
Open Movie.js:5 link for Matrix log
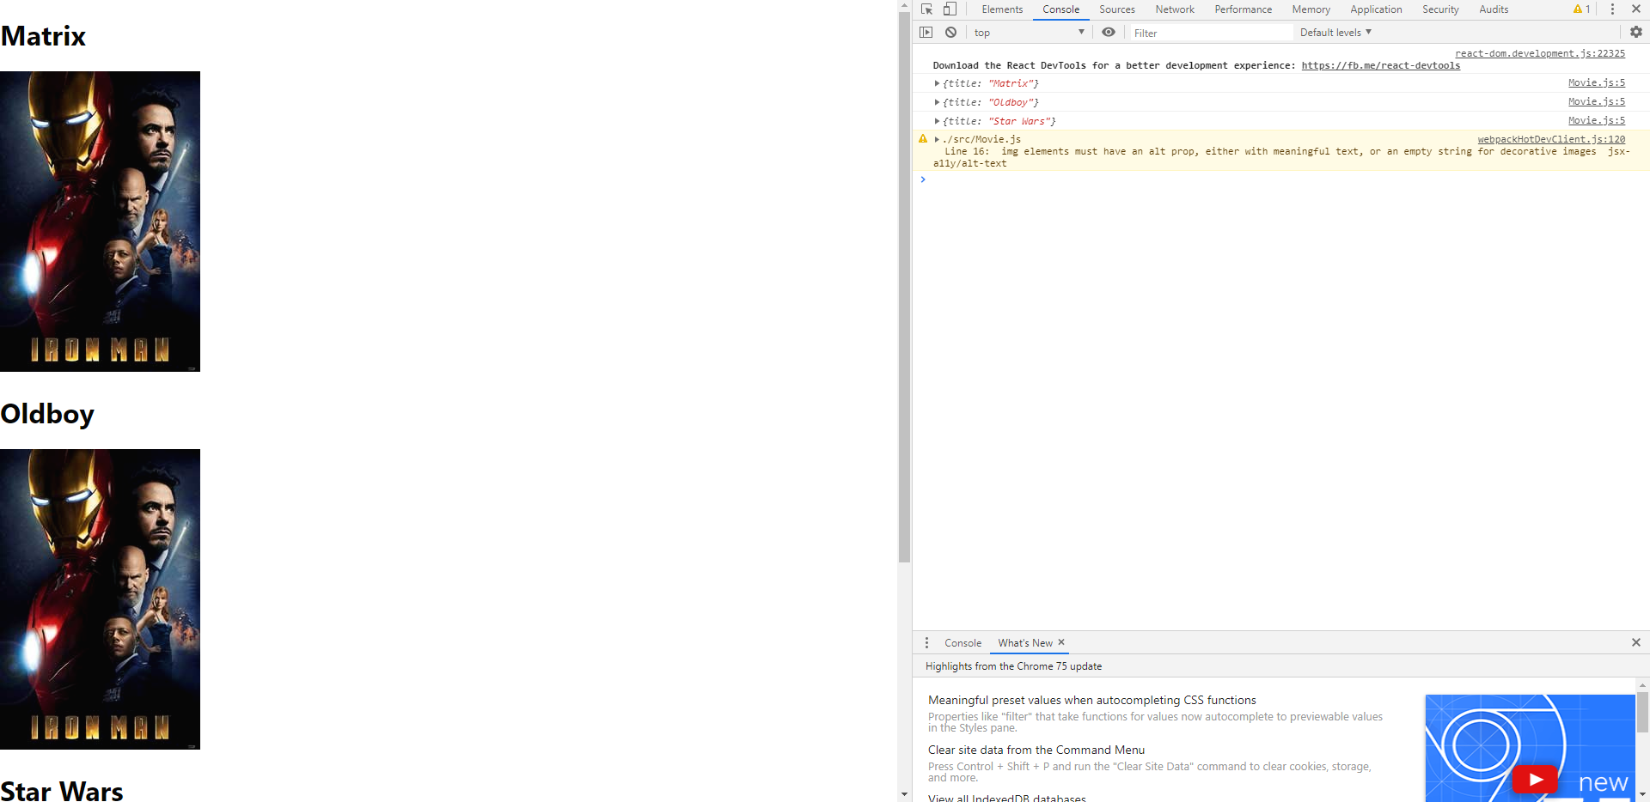click(x=1597, y=82)
